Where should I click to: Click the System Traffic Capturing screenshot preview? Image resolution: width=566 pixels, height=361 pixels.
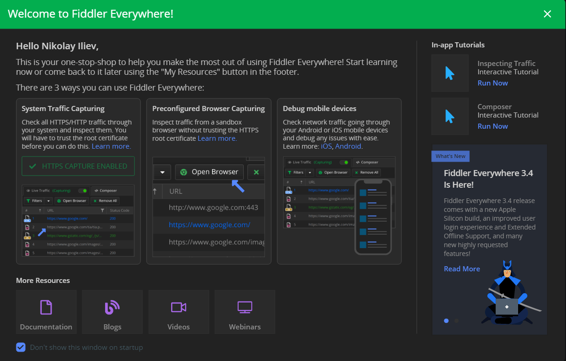(78, 221)
